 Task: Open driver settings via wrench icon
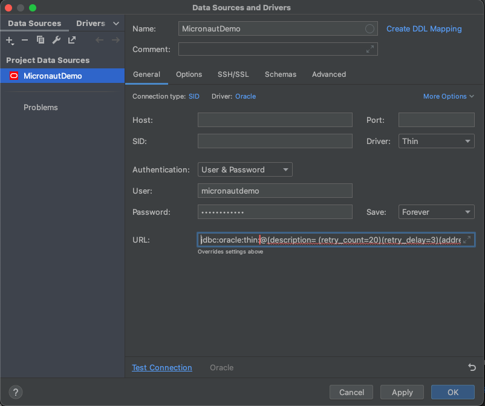(56, 40)
